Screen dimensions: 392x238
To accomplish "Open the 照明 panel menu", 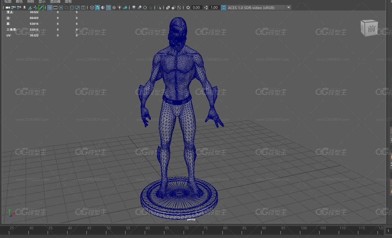I will (31, 1).
